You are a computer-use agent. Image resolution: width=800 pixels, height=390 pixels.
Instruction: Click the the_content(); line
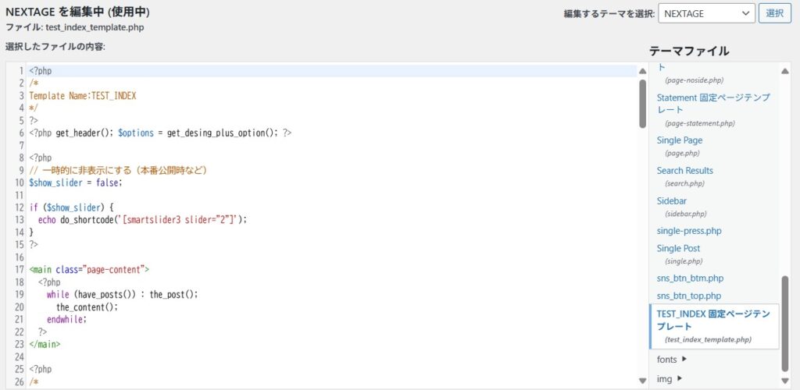tap(87, 307)
